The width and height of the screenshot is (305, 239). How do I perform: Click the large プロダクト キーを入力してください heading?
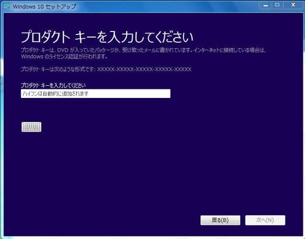pos(107,37)
